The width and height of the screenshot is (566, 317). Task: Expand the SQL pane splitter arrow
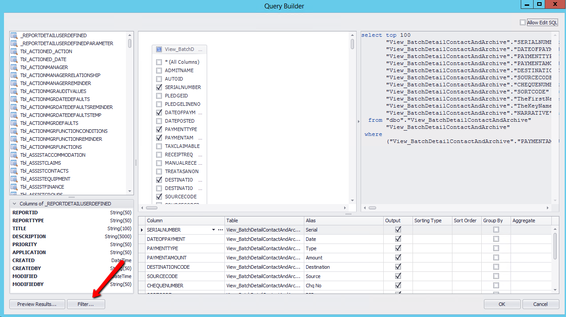pyautogui.click(x=358, y=121)
